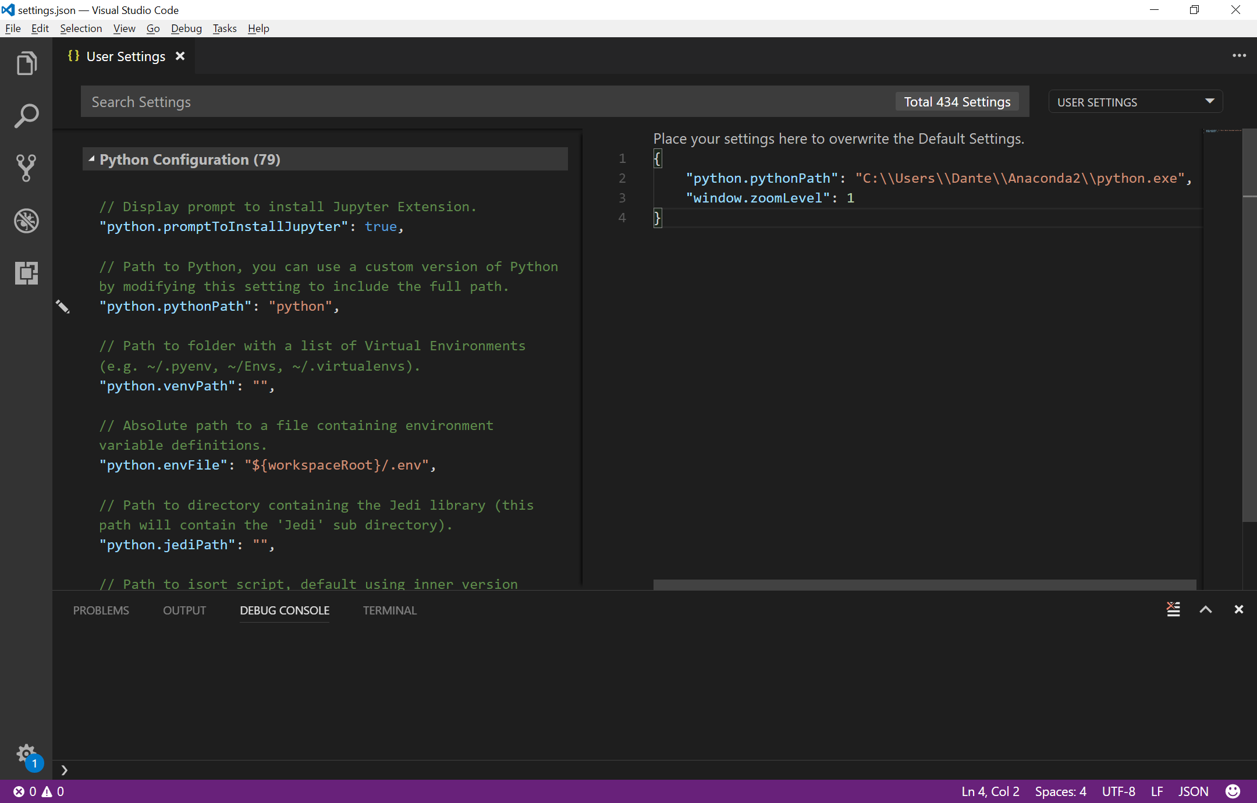Click "python.envFile" default setting line
Screen dimensions: 1257x803
coord(267,465)
